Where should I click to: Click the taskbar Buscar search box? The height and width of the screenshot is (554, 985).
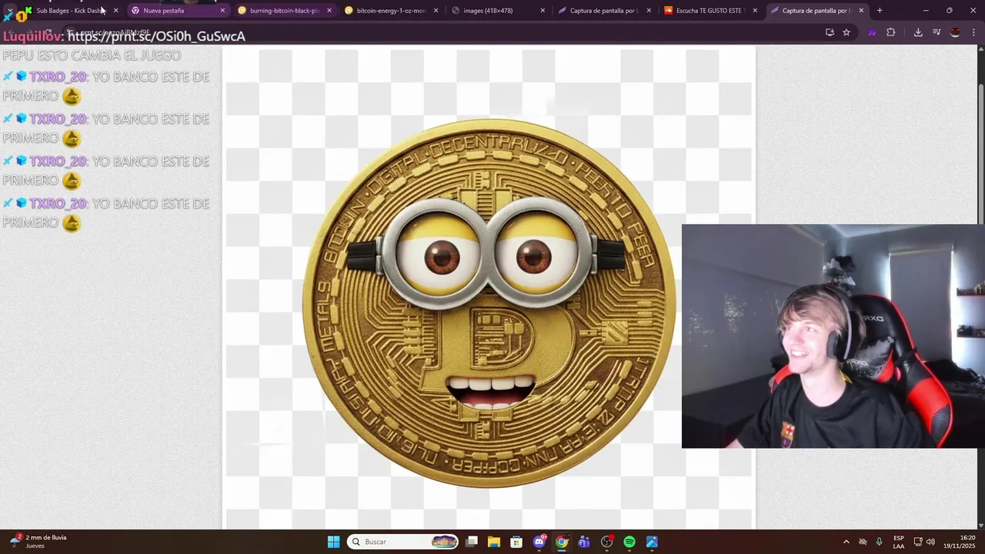[x=402, y=542]
